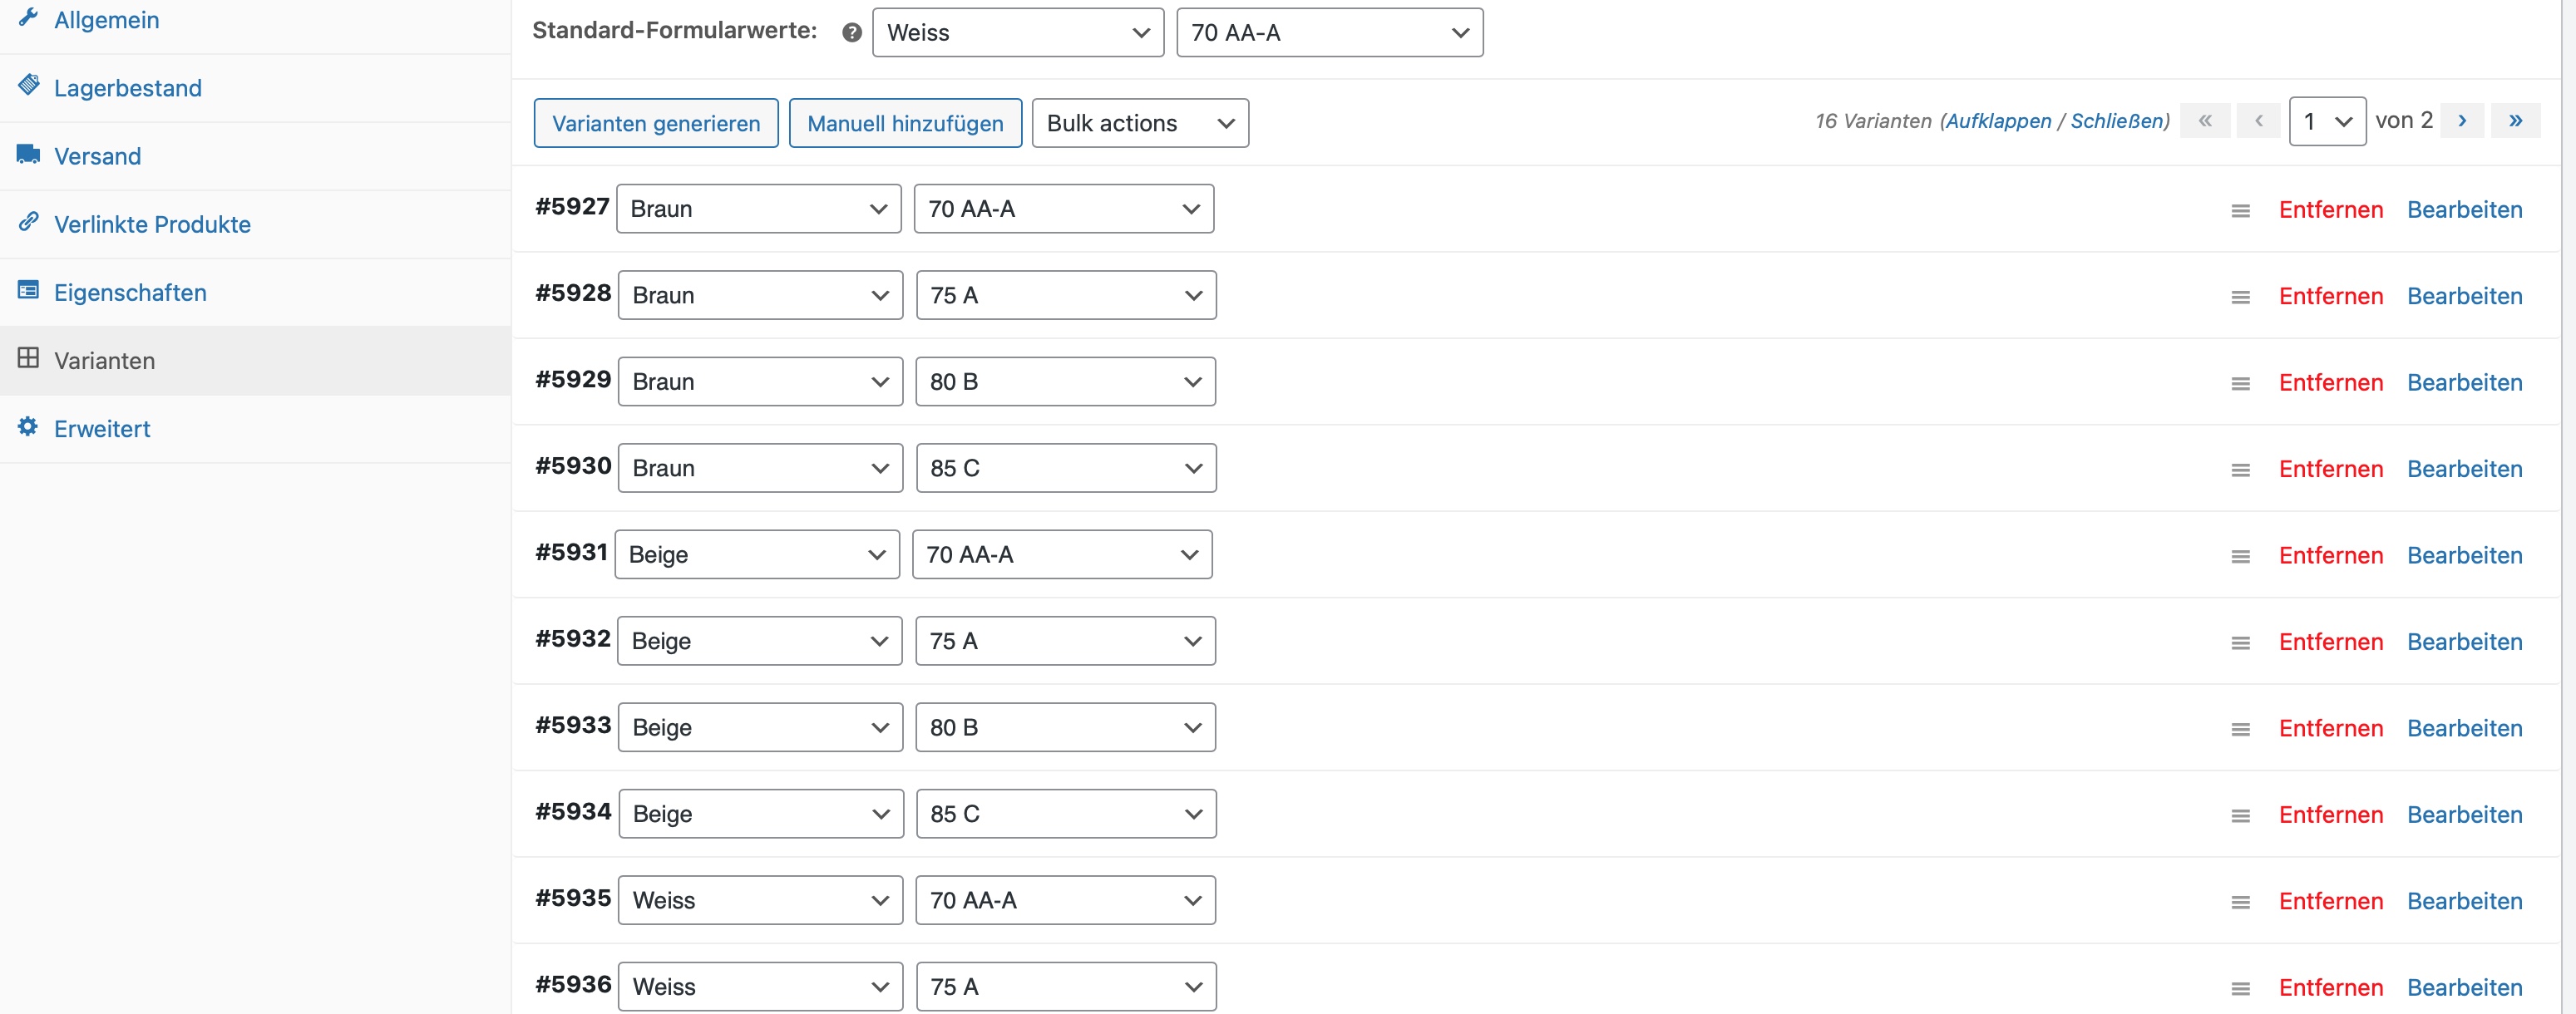The width and height of the screenshot is (2576, 1014).
Task: Edit variation #5927 via Bearbeiten
Action: pyautogui.click(x=2464, y=210)
